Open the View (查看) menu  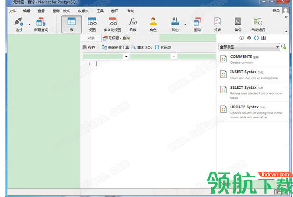coord(41,11)
